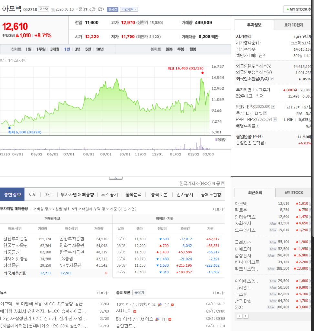This screenshot has height=331, width=314.
Task: Open the 호가10단계 tab
Action: click(x=294, y=25)
